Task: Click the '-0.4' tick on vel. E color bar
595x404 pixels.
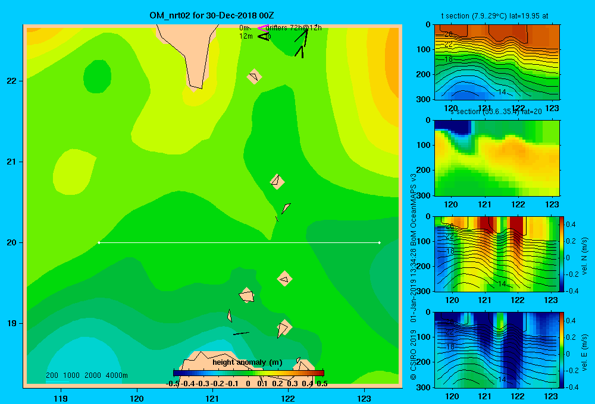Action: click(572, 387)
